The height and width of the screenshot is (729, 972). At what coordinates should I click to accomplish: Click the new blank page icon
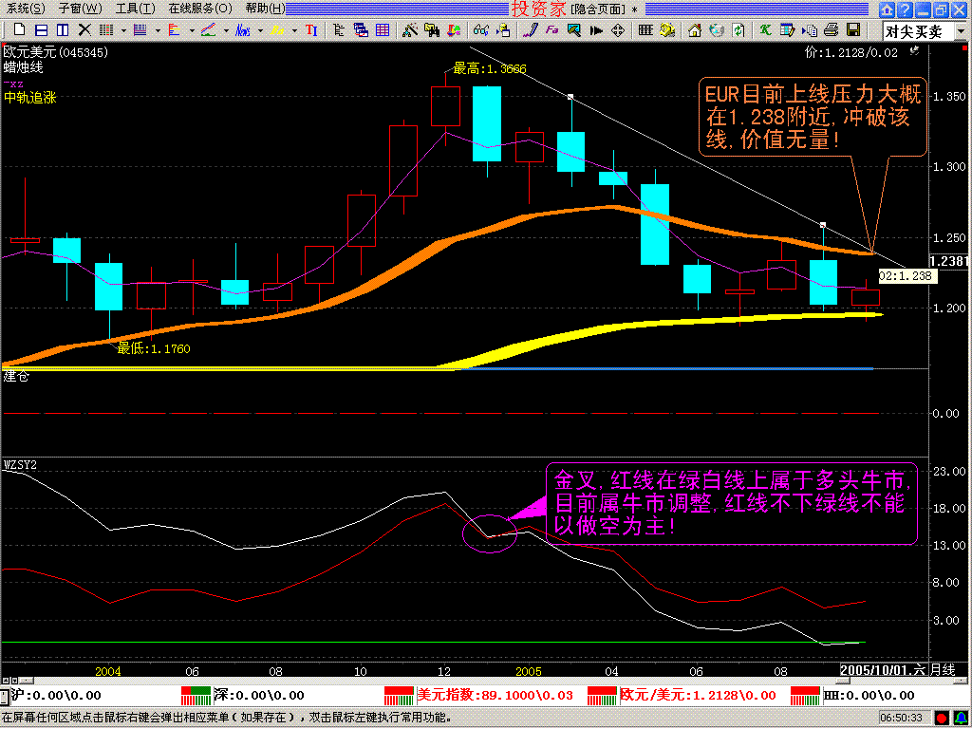pos(19,29)
